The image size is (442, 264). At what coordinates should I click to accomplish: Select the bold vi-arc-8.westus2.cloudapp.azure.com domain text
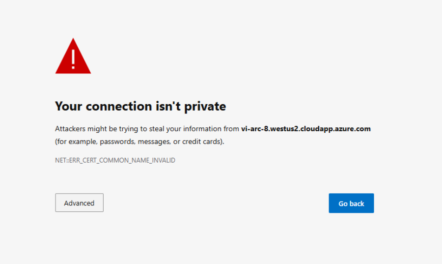306,129
